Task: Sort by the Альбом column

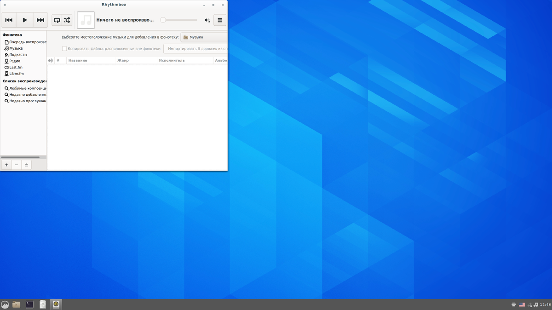Action: pyautogui.click(x=221, y=60)
